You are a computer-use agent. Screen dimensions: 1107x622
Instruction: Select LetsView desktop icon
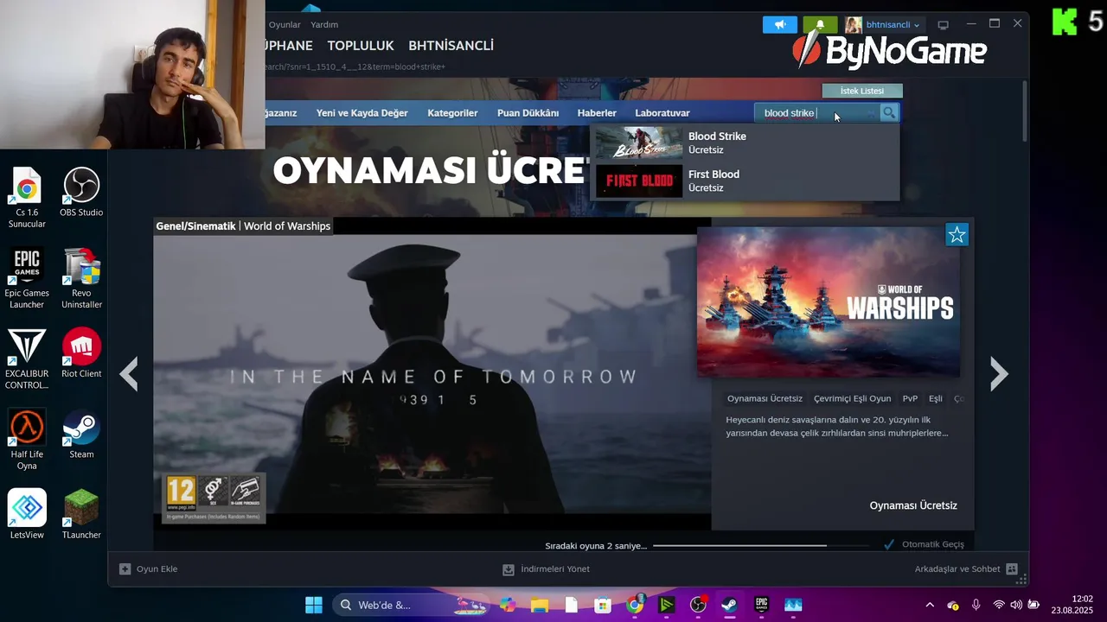(x=27, y=514)
